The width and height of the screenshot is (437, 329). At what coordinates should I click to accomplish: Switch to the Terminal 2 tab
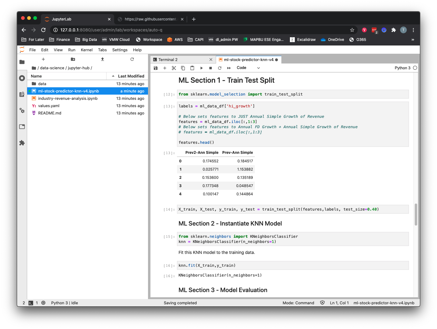(168, 60)
